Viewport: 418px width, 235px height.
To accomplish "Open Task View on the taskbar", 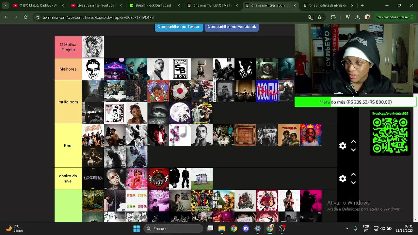I will 210,228.
